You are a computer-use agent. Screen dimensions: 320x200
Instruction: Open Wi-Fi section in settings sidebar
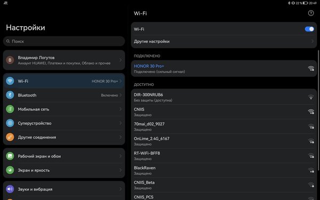tap(64, 81)
